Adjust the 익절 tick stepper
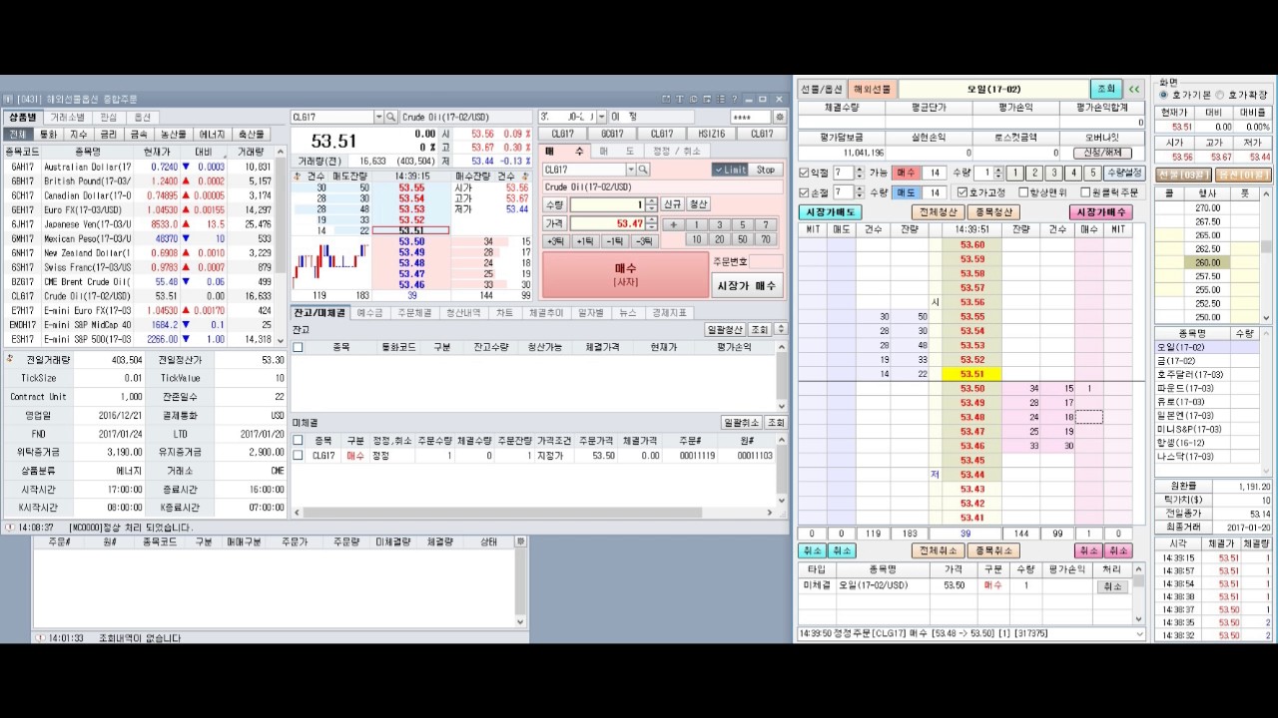Screen dimensions: 1278x718 (859, 174)
